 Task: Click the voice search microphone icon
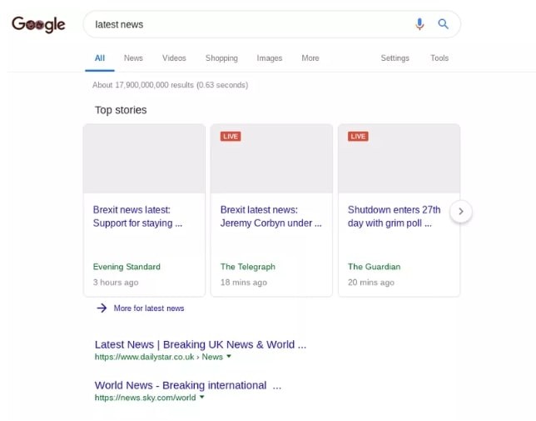coord(419,24)
